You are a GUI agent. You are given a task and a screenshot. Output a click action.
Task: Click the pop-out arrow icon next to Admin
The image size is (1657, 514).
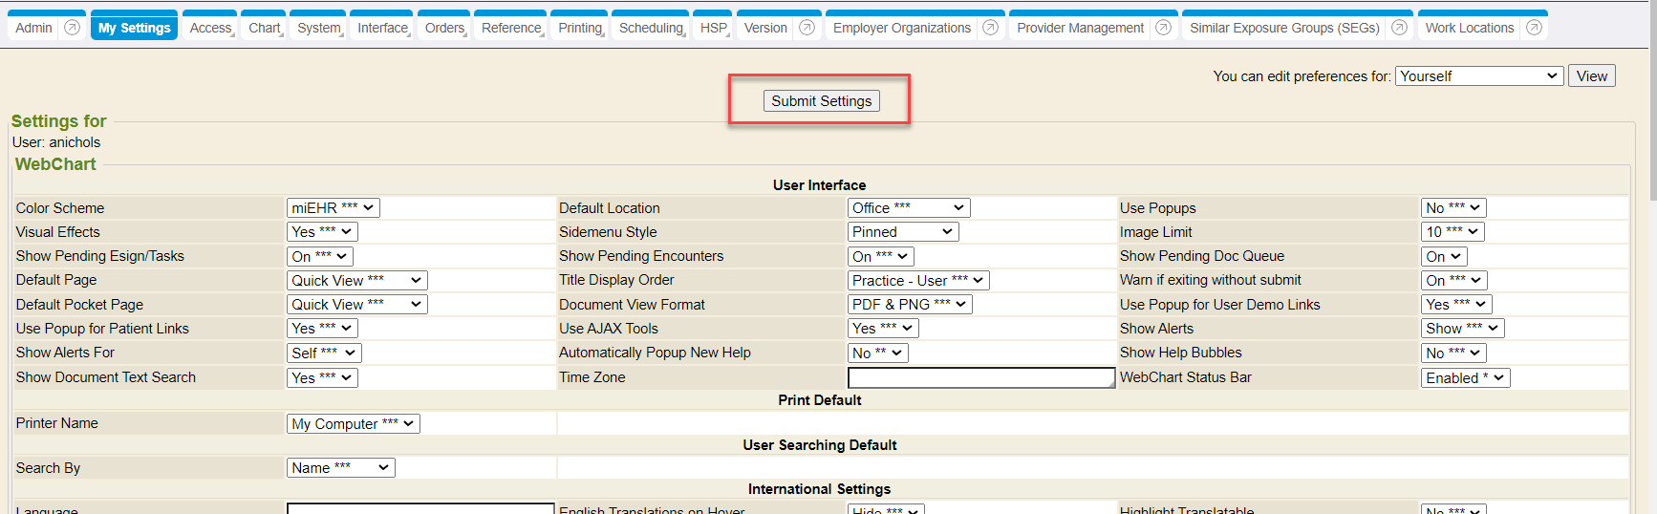click(72, 28)
